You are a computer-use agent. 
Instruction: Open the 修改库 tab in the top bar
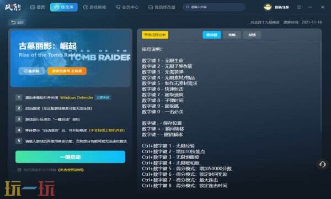click(64, 7)
